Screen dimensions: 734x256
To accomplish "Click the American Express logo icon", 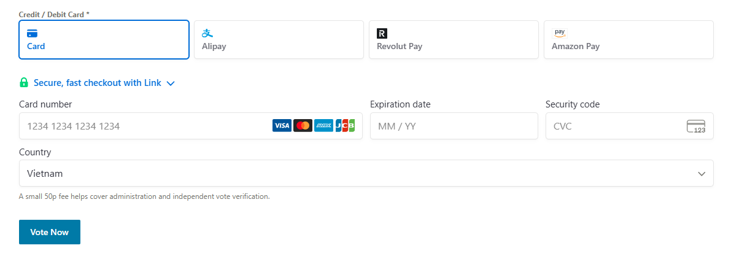I will click(323, 126).
